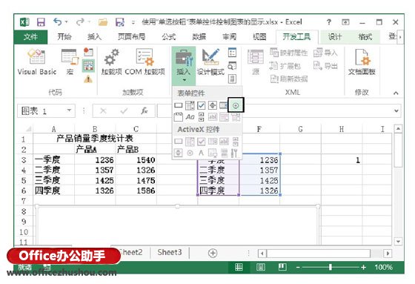Click the View Code magnifier icon
This screenshot has width=415, height=284.
[232, 66]
